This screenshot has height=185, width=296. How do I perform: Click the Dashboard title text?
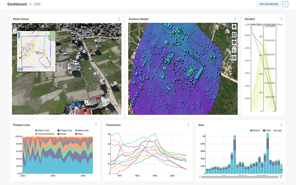(17, 4)
